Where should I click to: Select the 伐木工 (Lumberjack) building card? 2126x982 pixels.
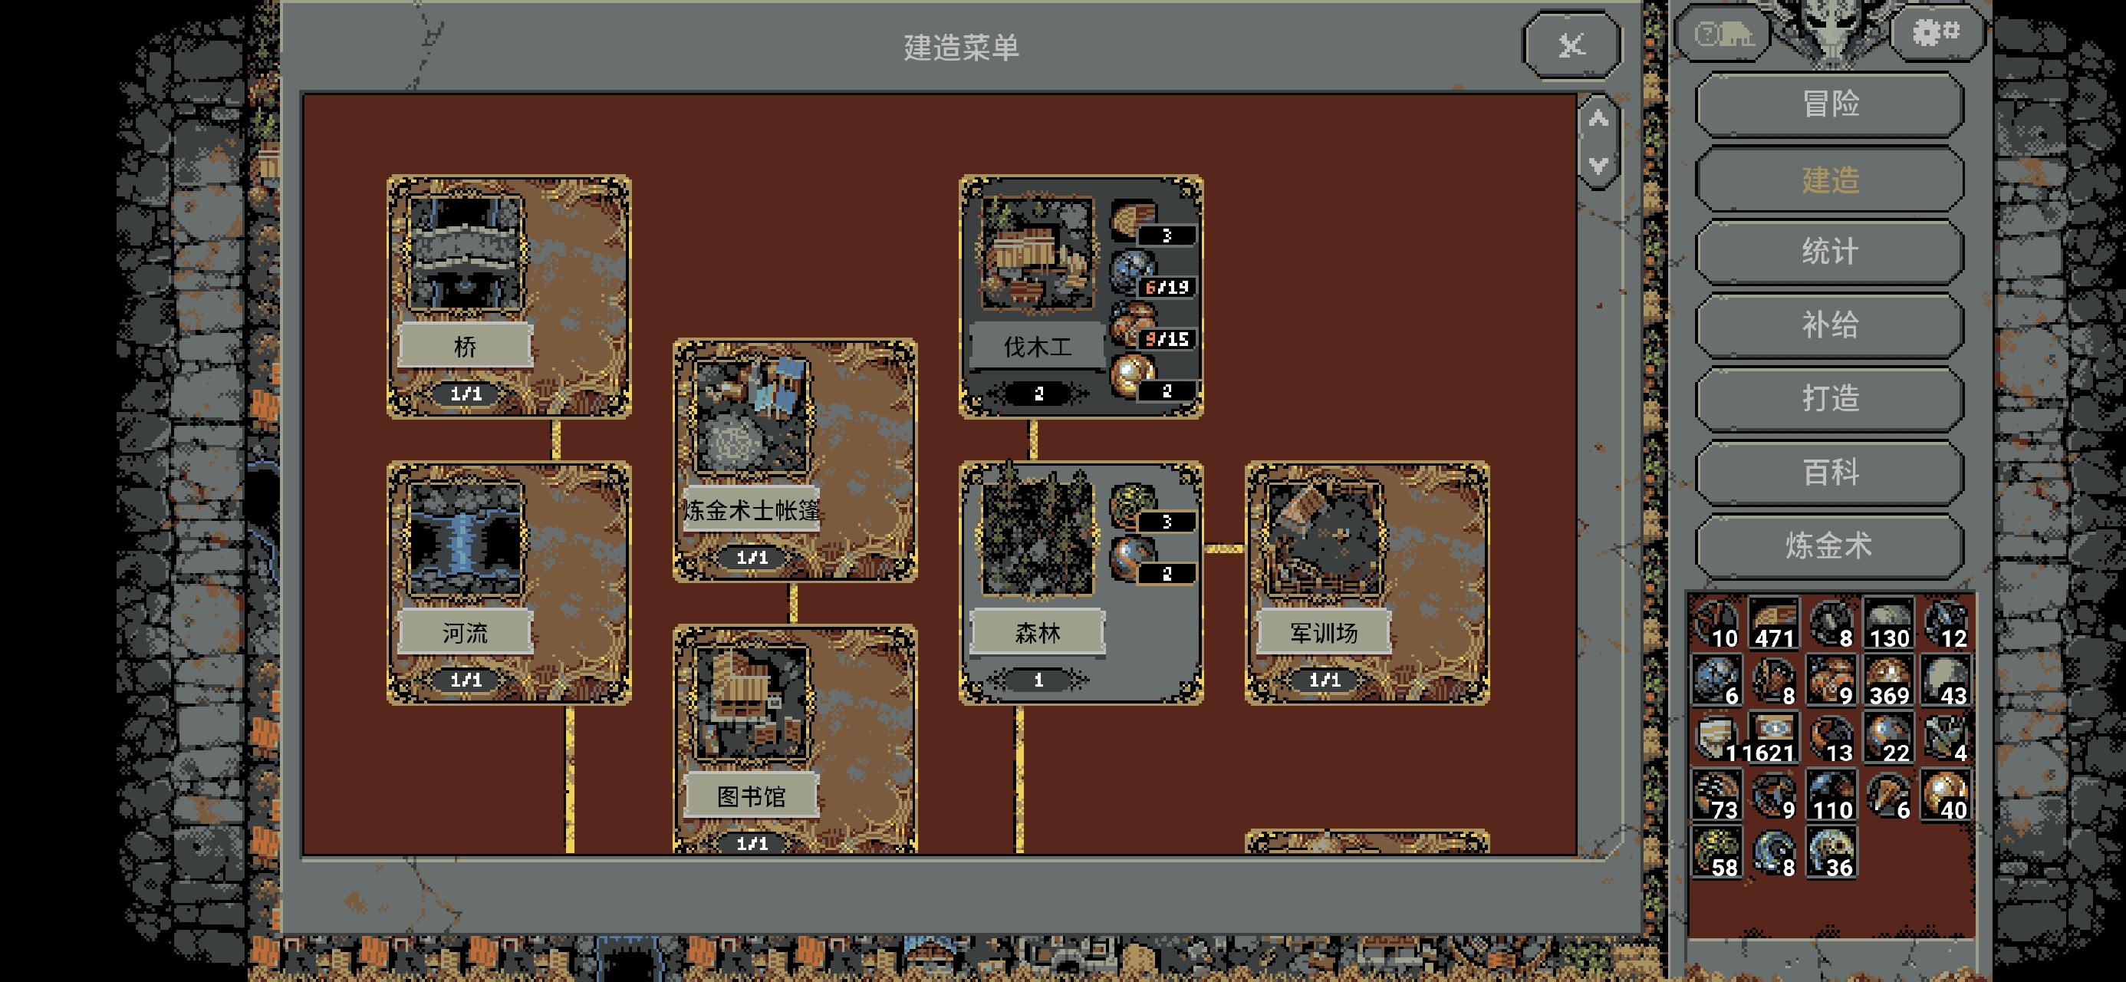(1081, 296)
